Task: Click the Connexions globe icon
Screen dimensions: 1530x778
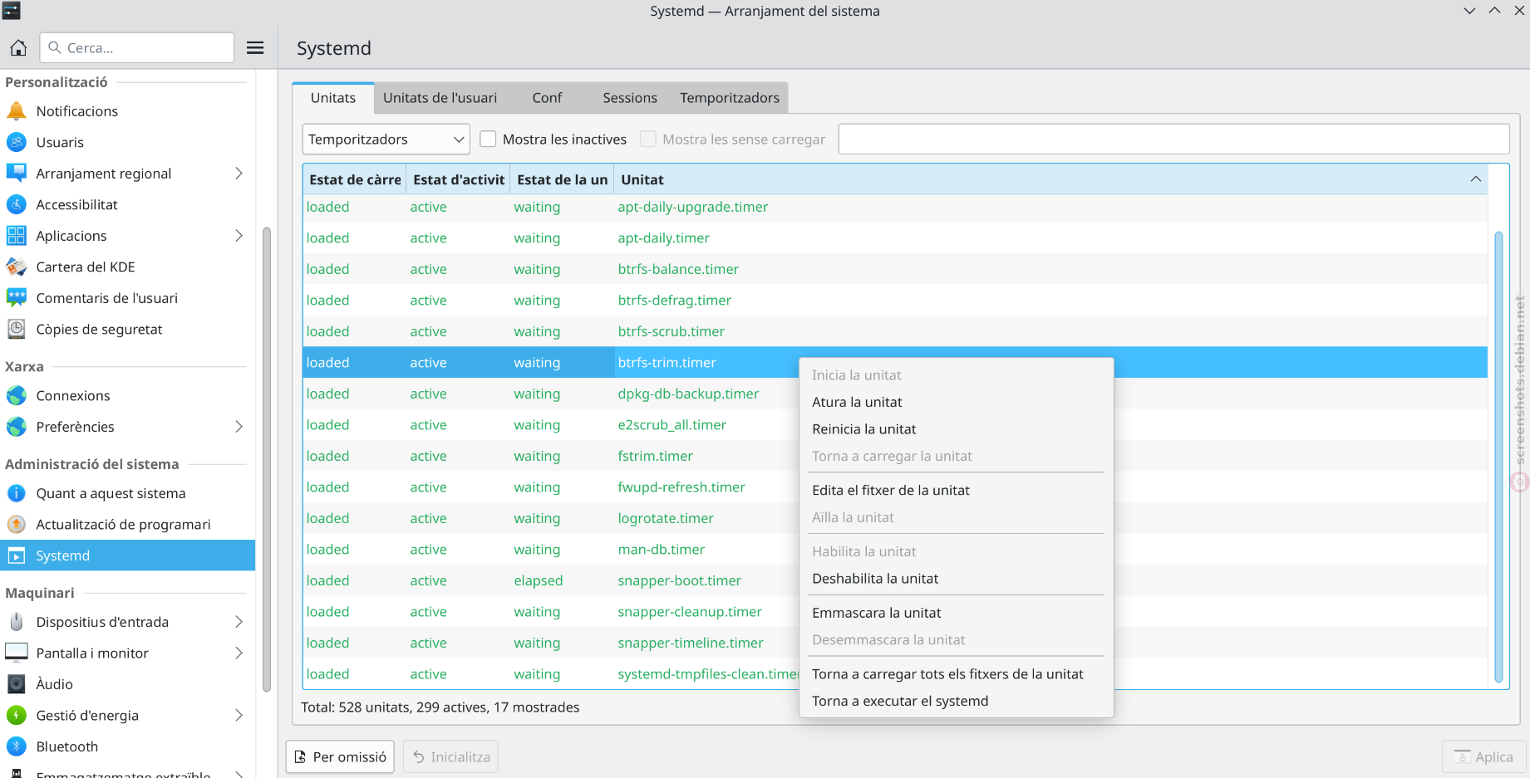Action: pyautogui.click(x=17, y=395)
